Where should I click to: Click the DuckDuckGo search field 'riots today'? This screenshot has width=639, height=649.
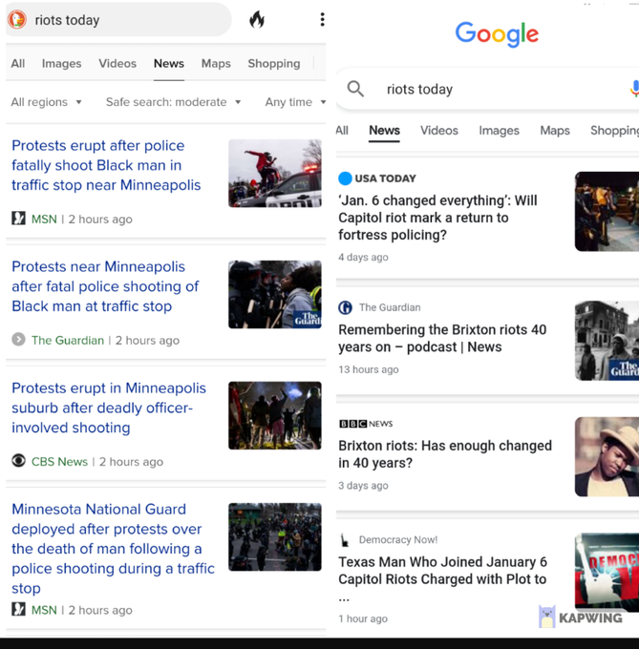(118, 19)
